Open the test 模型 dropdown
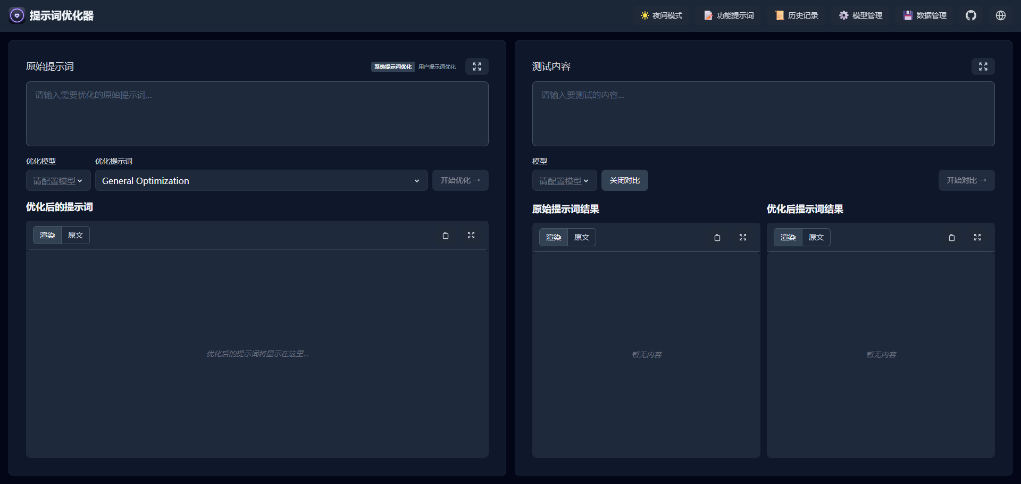Image resolution: width=1021 pixels, height=484 pixels. pos(564,181)
